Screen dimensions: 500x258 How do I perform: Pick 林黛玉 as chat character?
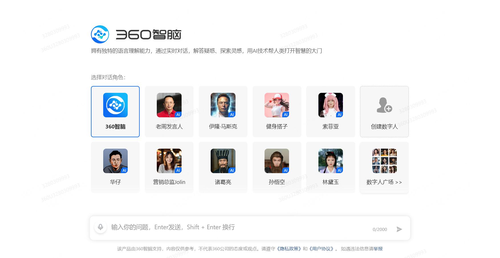point(330,167)
